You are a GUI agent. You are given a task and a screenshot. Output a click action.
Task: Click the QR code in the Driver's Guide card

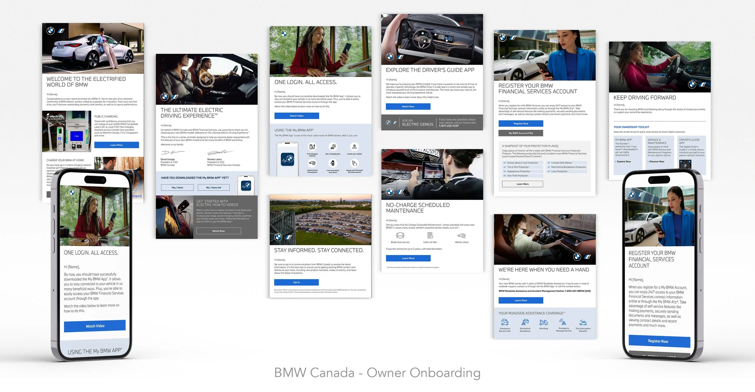click(x=685, y=164)
